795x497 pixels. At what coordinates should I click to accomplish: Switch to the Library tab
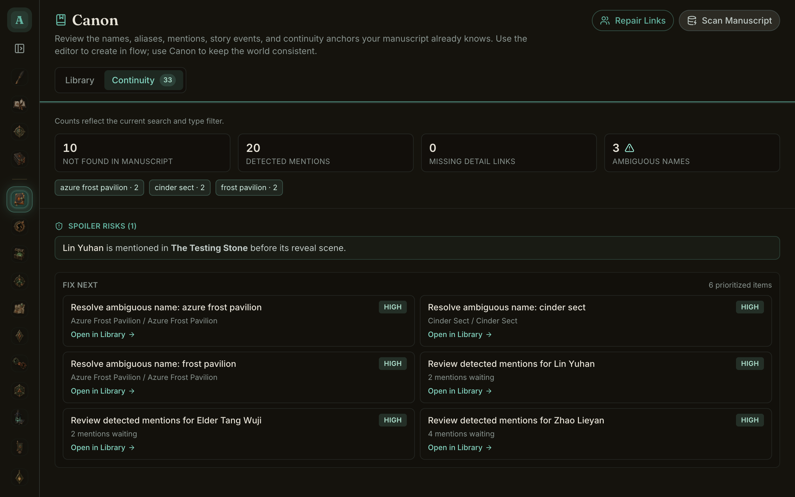click(x=79, y=80)
